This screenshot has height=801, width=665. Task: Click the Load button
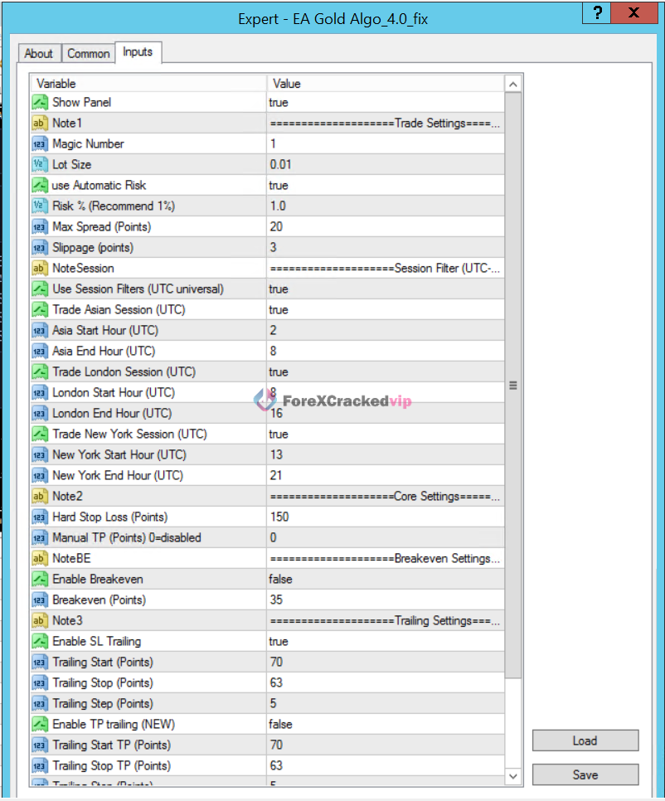point(585,740)
